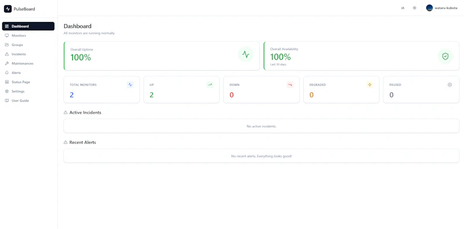Click the Settings gear icon in sidebar
This screenshot has height=229, width=464.
(7, 92)
